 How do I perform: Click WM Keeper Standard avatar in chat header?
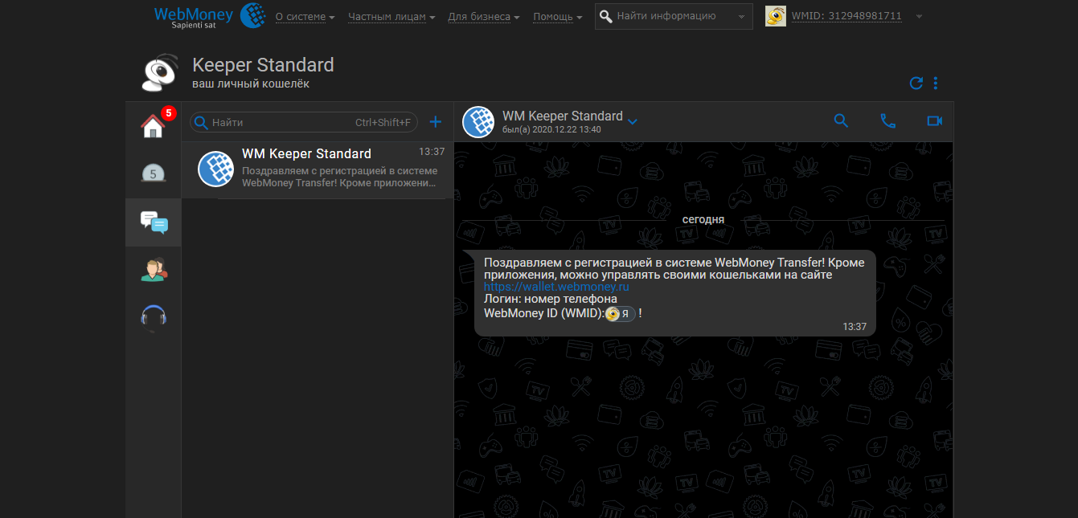pyautogui.click(x=478, y=122)
